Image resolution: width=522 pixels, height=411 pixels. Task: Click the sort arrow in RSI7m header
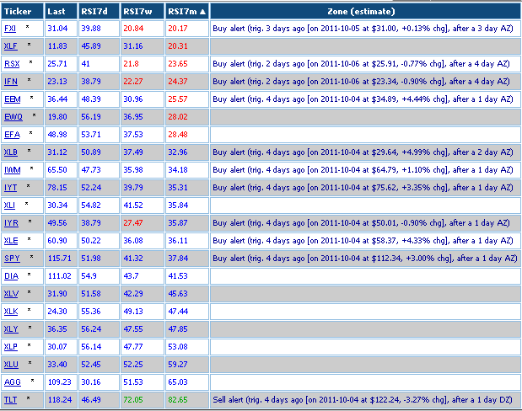[202, 12]
